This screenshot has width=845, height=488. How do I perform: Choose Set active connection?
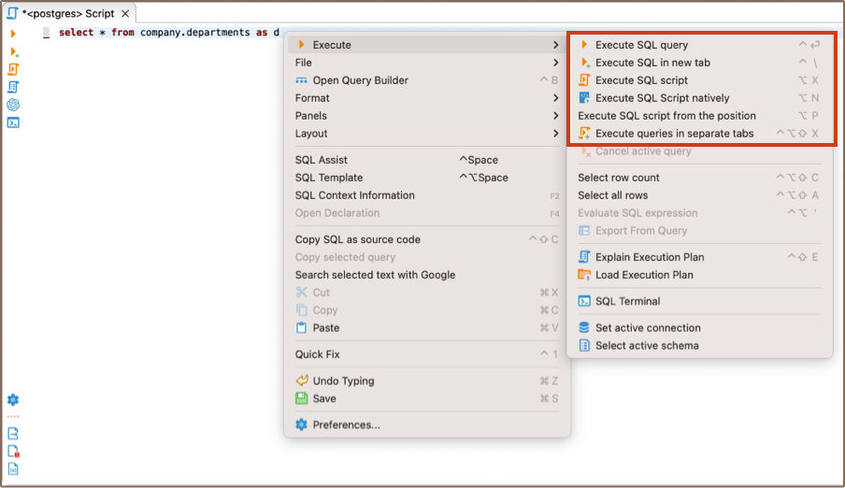click(x=648, y=328)
